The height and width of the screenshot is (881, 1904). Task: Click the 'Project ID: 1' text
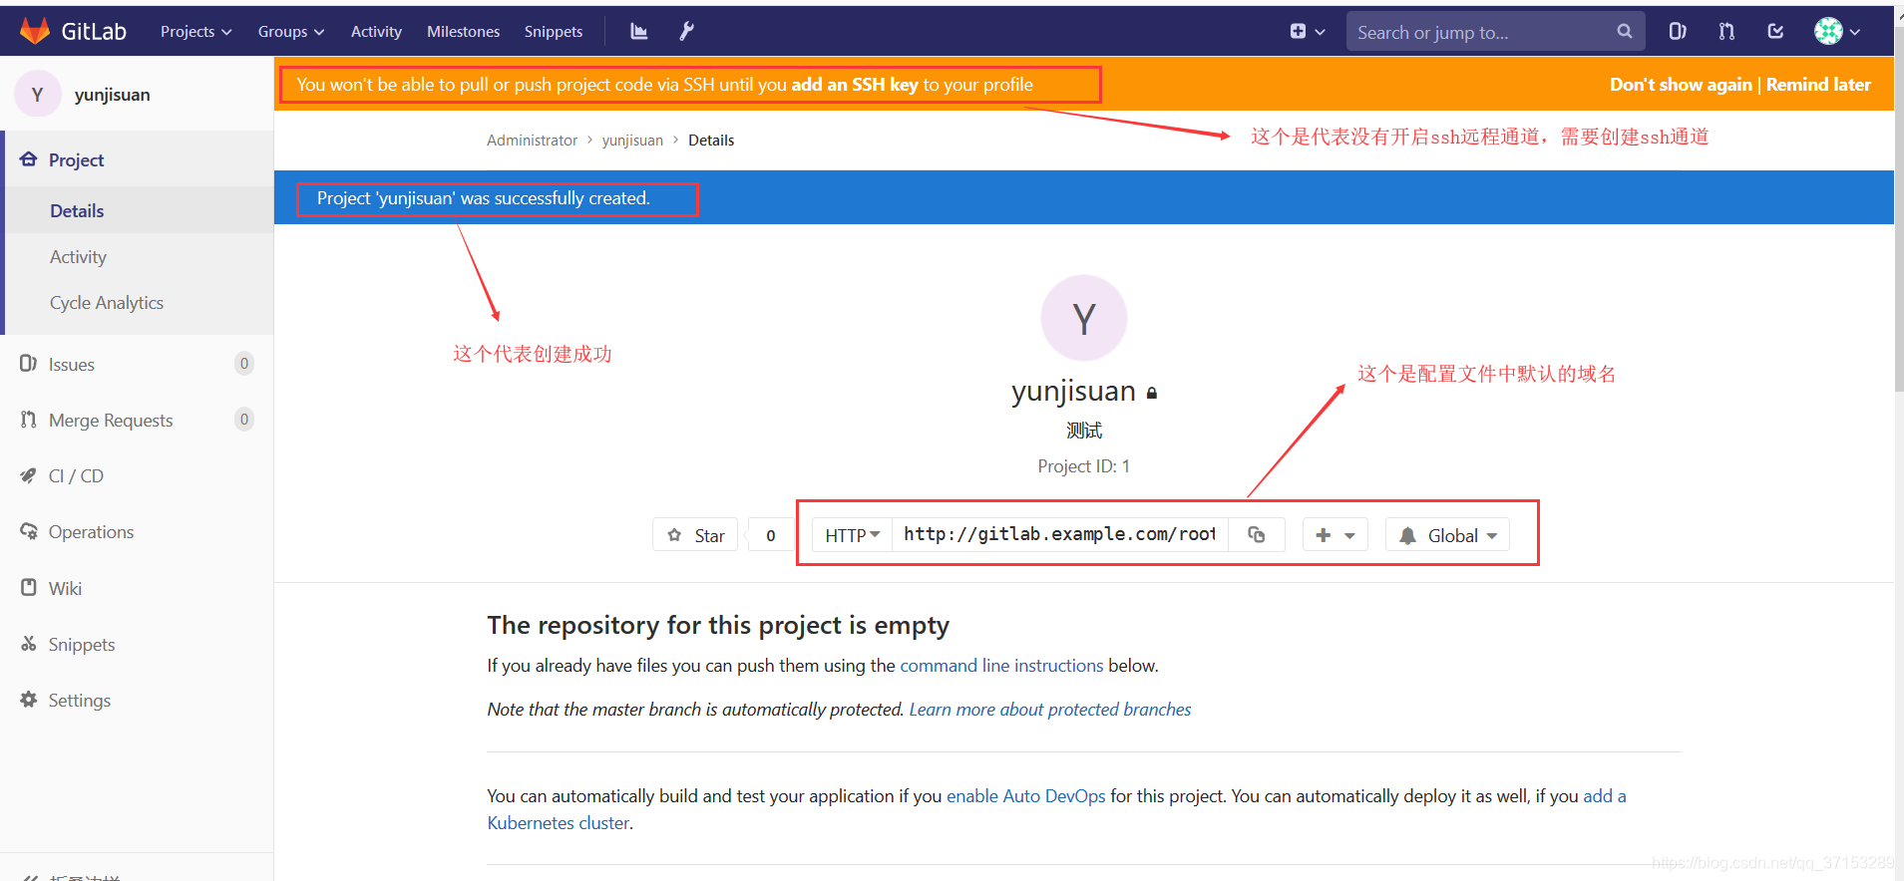coord(1083,466)
